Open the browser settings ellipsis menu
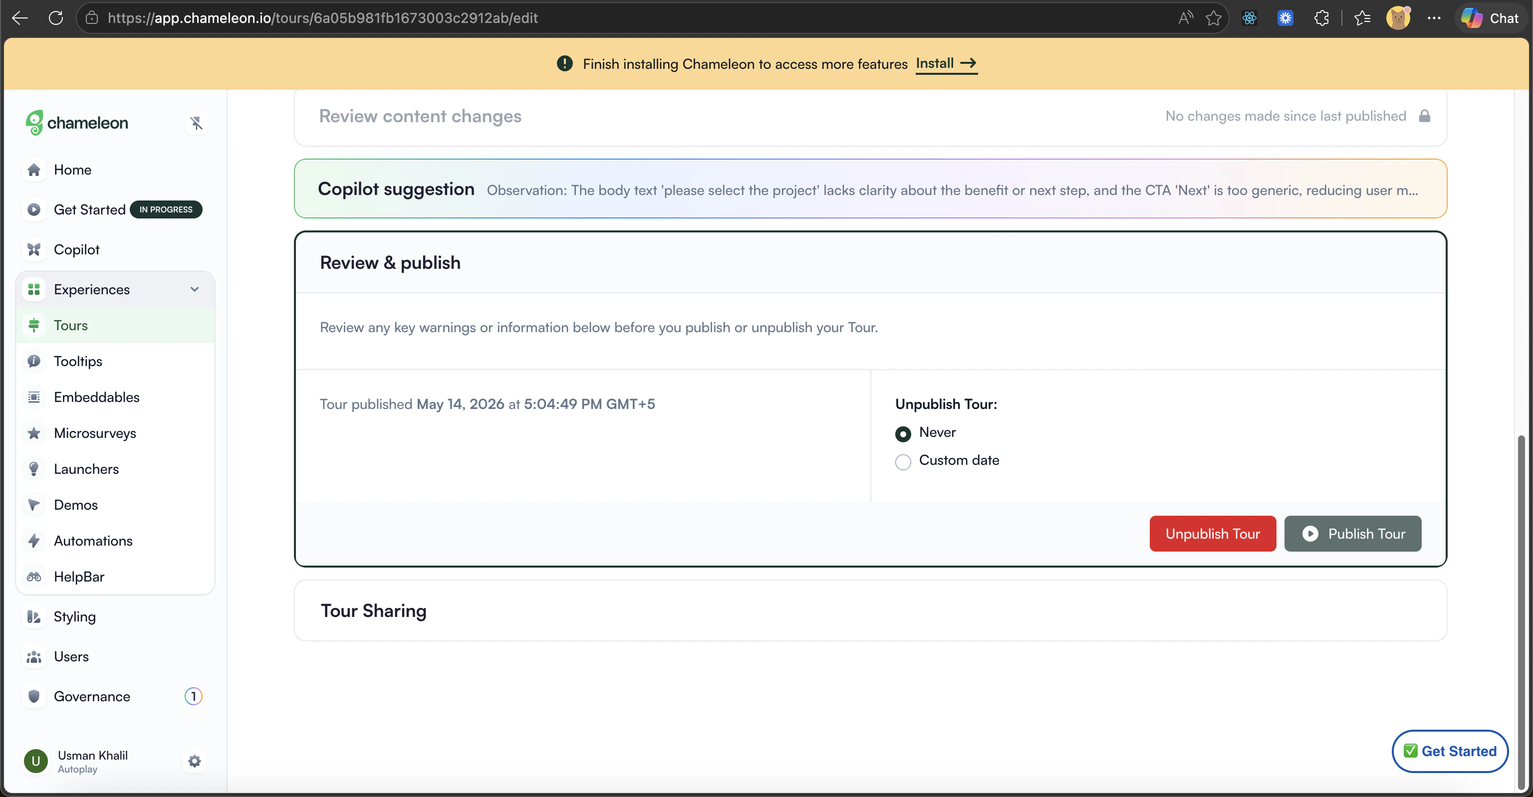Image resolution: width=1533 pixels, height=797 pixels. 1434,18
